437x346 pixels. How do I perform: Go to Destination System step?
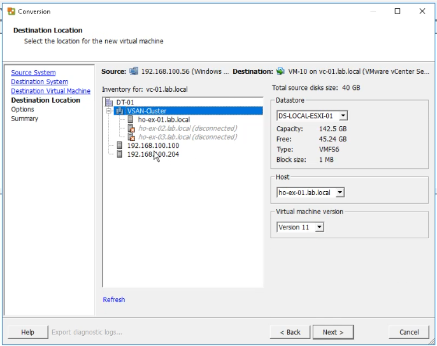tap(39, 82)
